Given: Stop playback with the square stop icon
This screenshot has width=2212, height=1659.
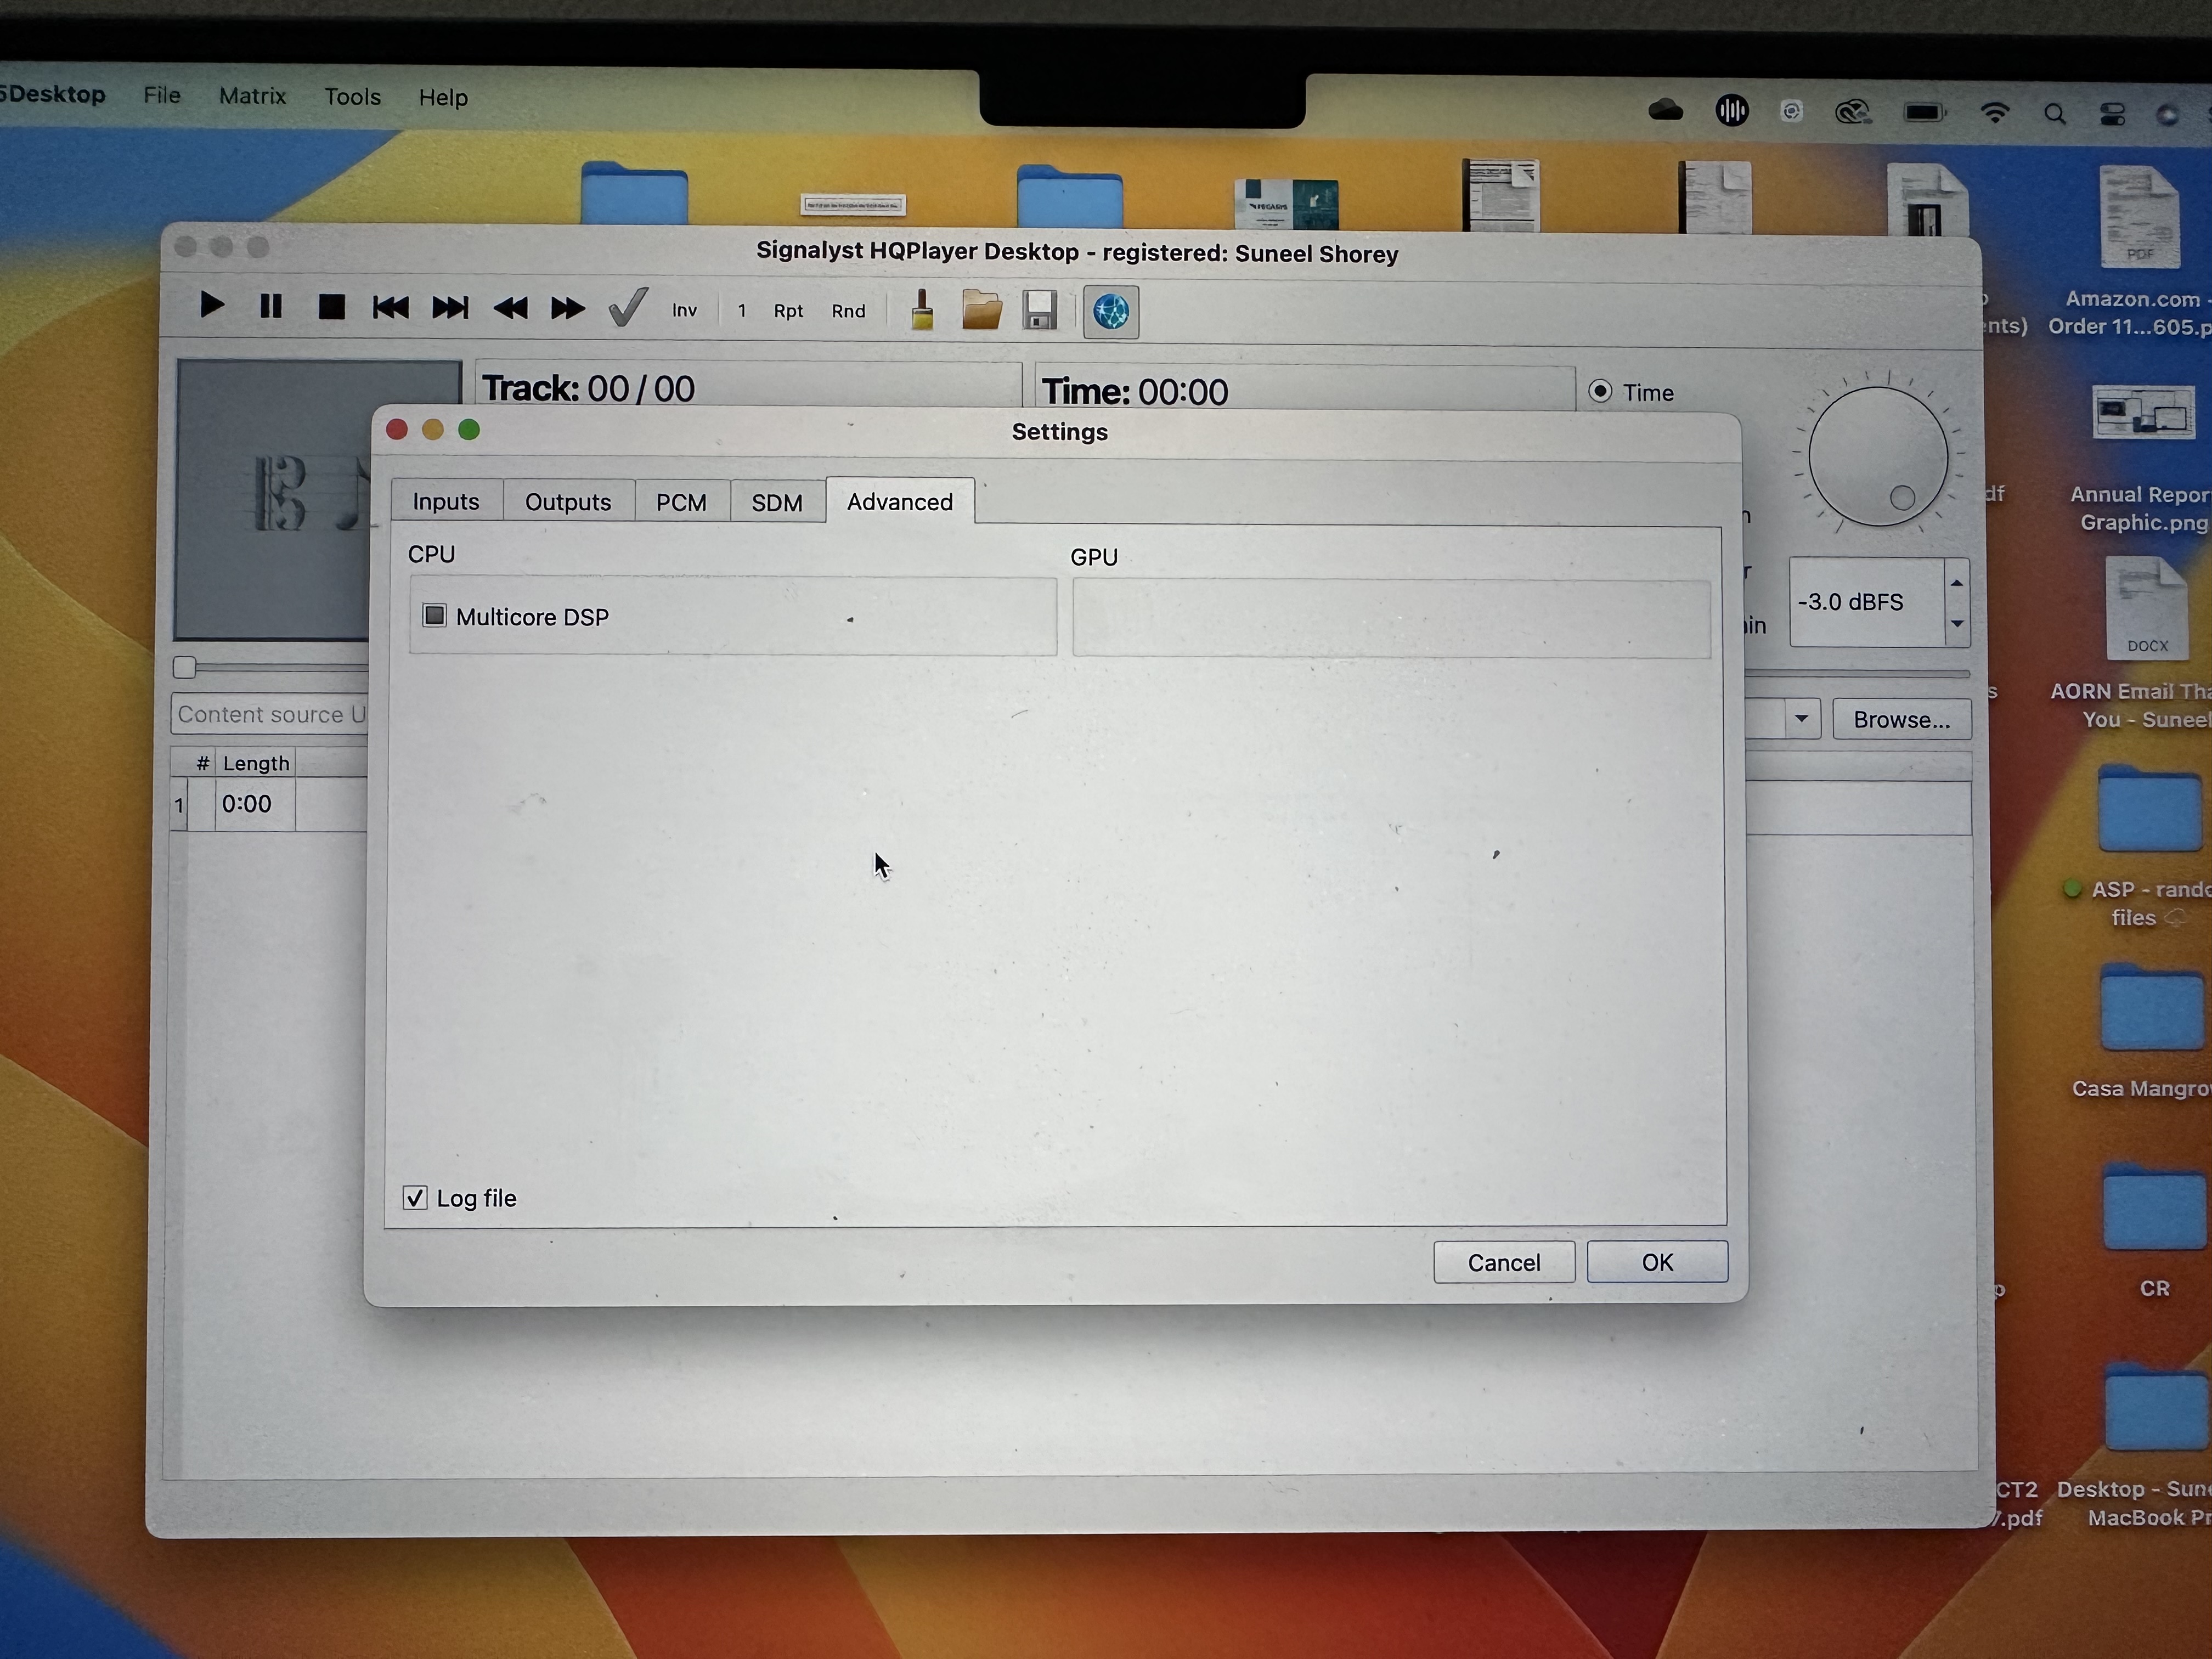Looking at the screenshot, I should (x=331, y=307).
